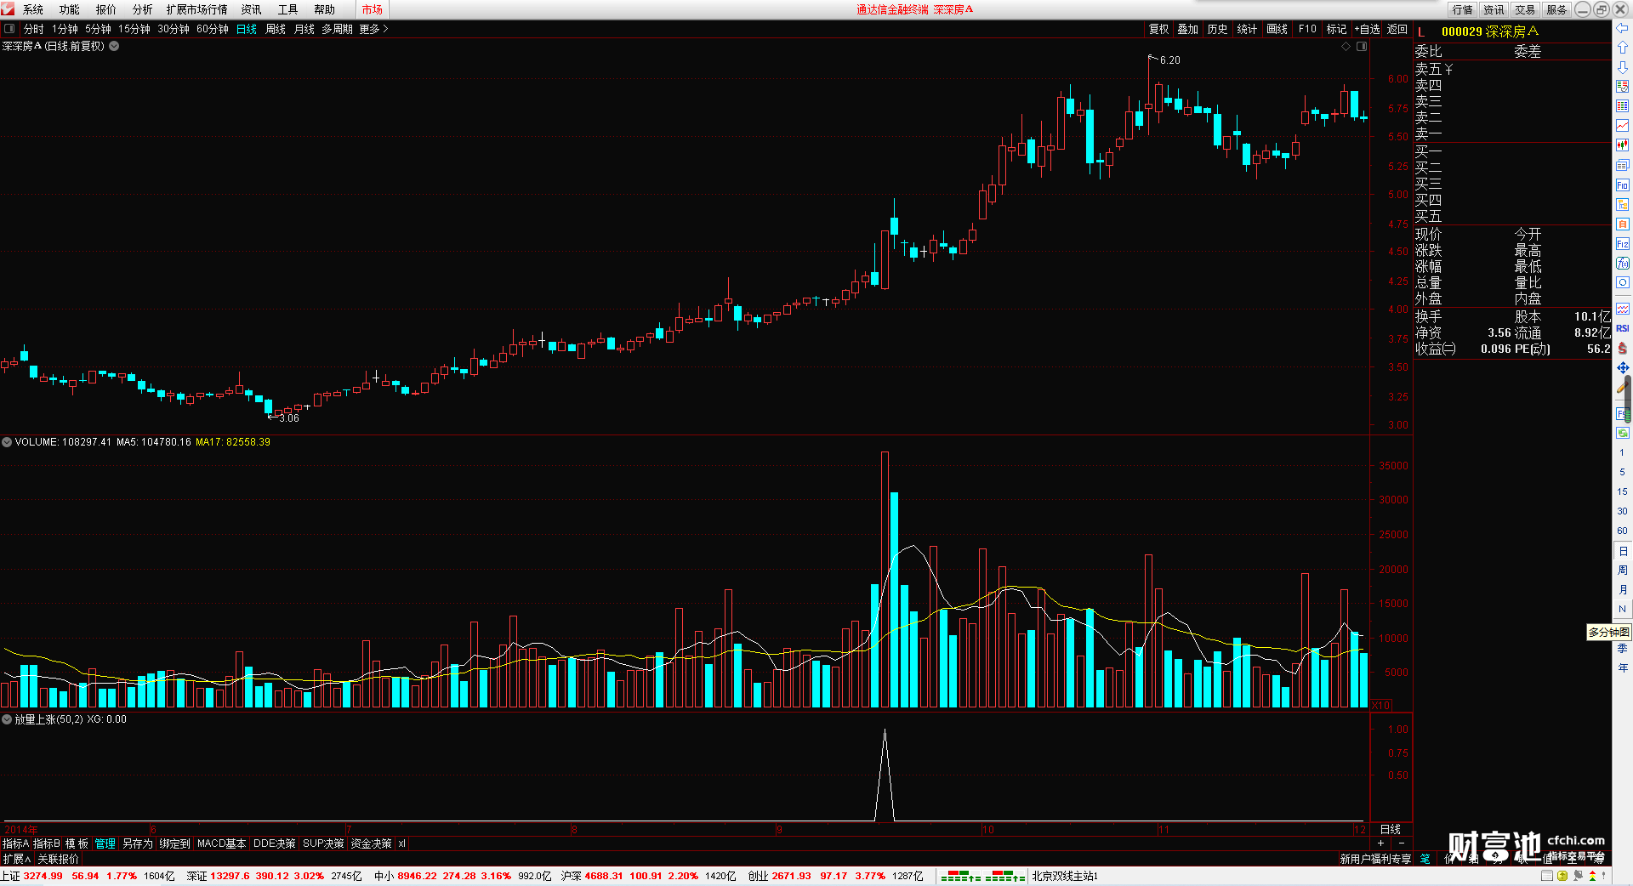Click the up arrow (previous stock) icon
Image resolution: width=1633 pixels, height=886 pixels.
(x=1622, y=48)
